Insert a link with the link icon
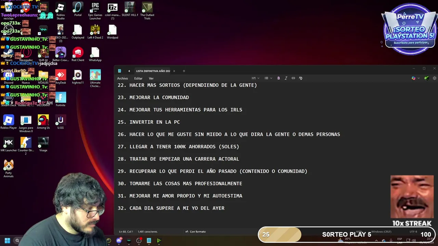This screenshot has height=246, width=438. (293, 78)
